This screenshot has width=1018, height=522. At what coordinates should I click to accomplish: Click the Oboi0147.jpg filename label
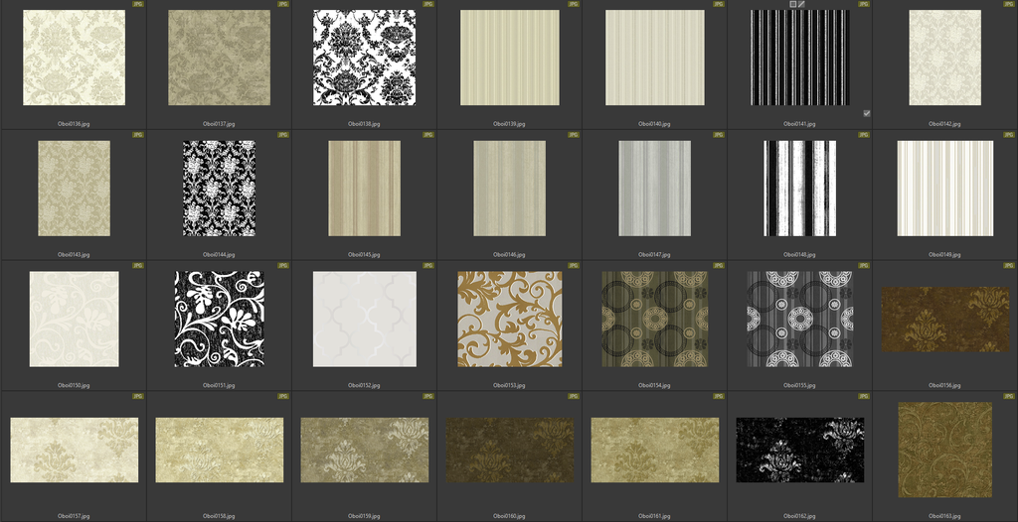click(654, 255)
